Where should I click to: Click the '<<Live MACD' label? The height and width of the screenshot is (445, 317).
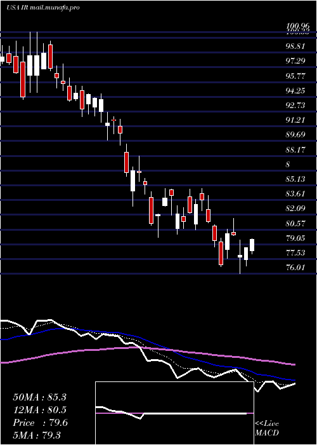267,428
